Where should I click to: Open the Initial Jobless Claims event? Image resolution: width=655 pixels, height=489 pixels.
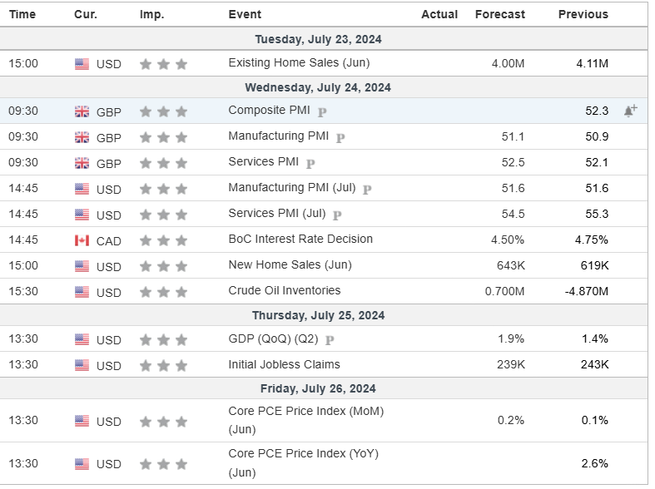tap(284, 364)
